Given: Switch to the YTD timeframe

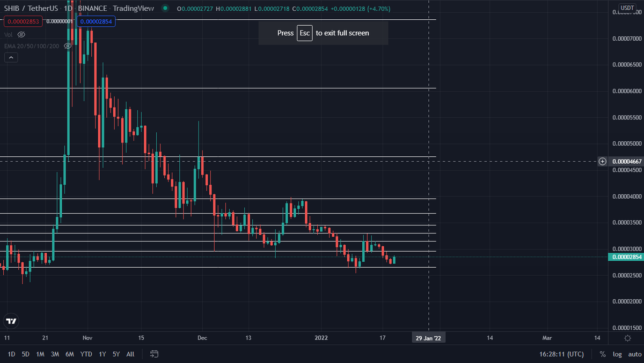Looking at the screenshot, I should click(86, 354).
